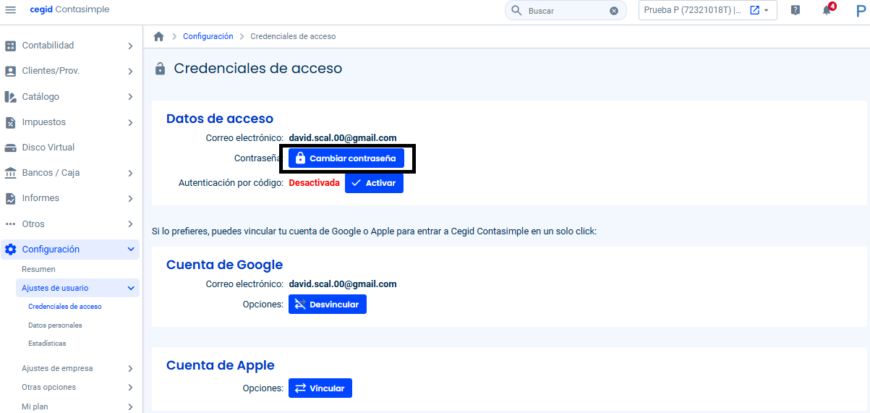Click the Cuenta de Google email address
The height and width of the screenshot is (413, 870).
pyautogui.click(x=343, y=284)
